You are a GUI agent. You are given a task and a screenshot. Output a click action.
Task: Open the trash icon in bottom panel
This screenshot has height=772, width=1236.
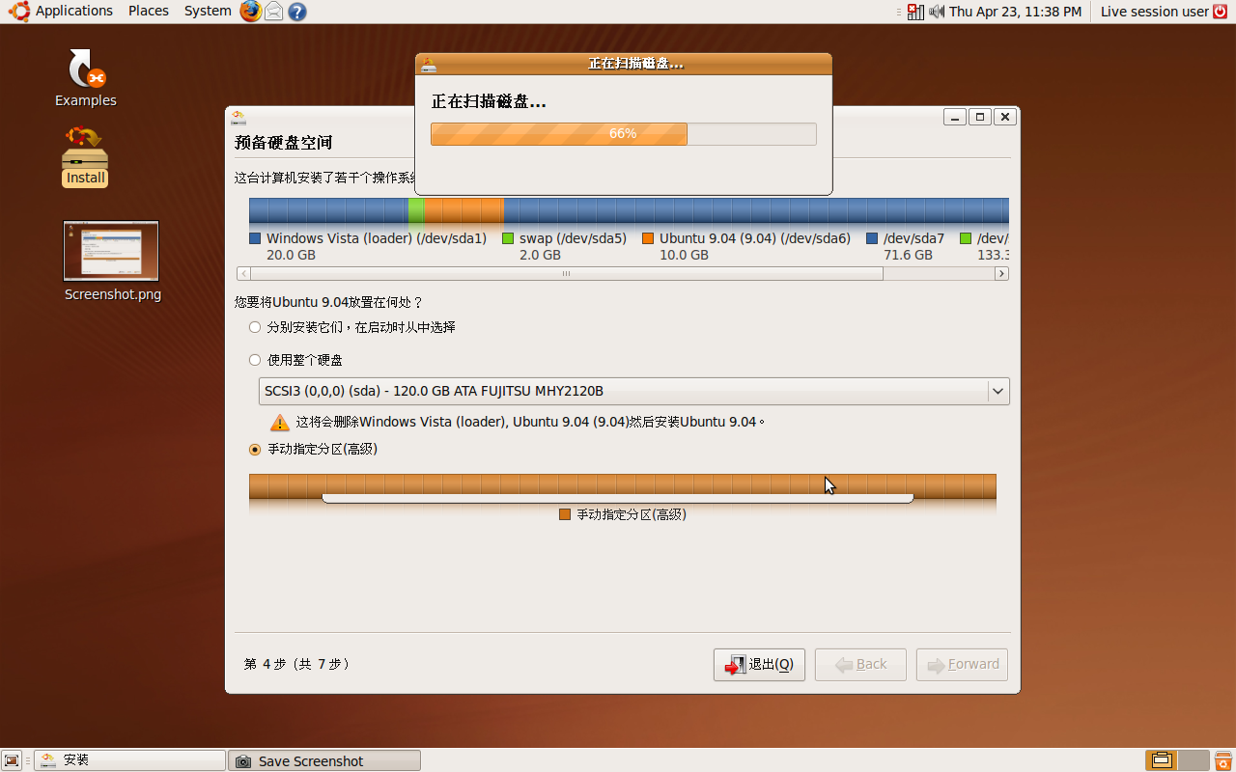click(1222, 760)
